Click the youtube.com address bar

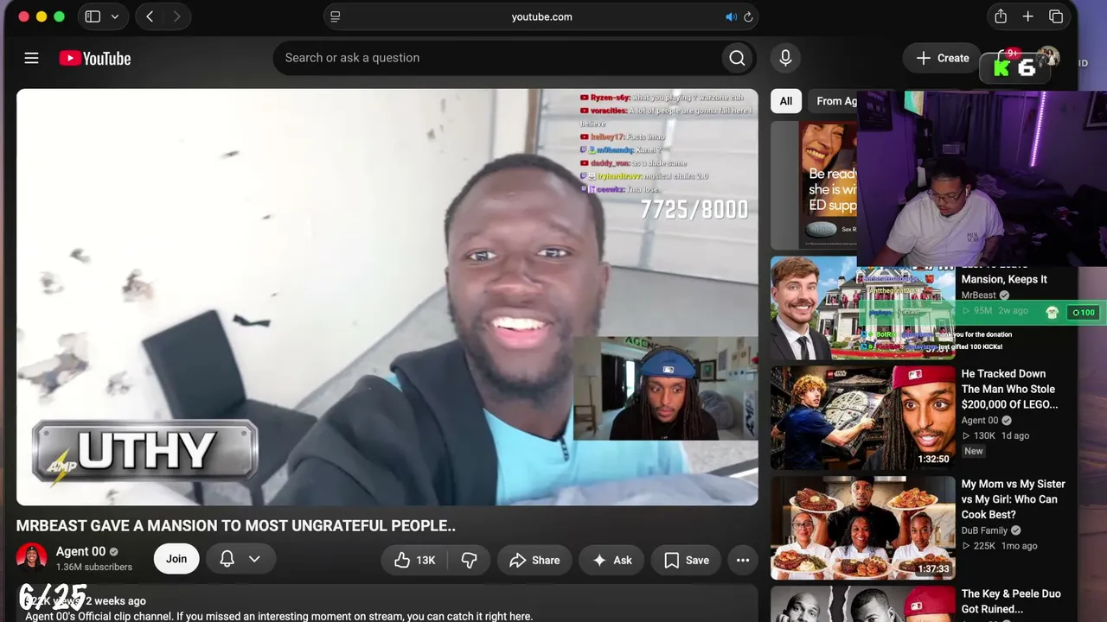(x=541, y=16)
